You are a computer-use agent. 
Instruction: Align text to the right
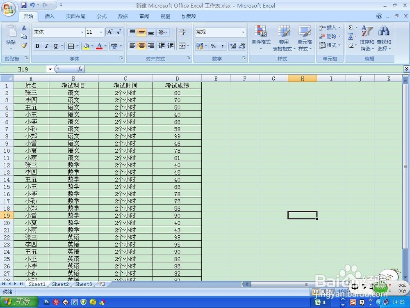coord(150,46)
